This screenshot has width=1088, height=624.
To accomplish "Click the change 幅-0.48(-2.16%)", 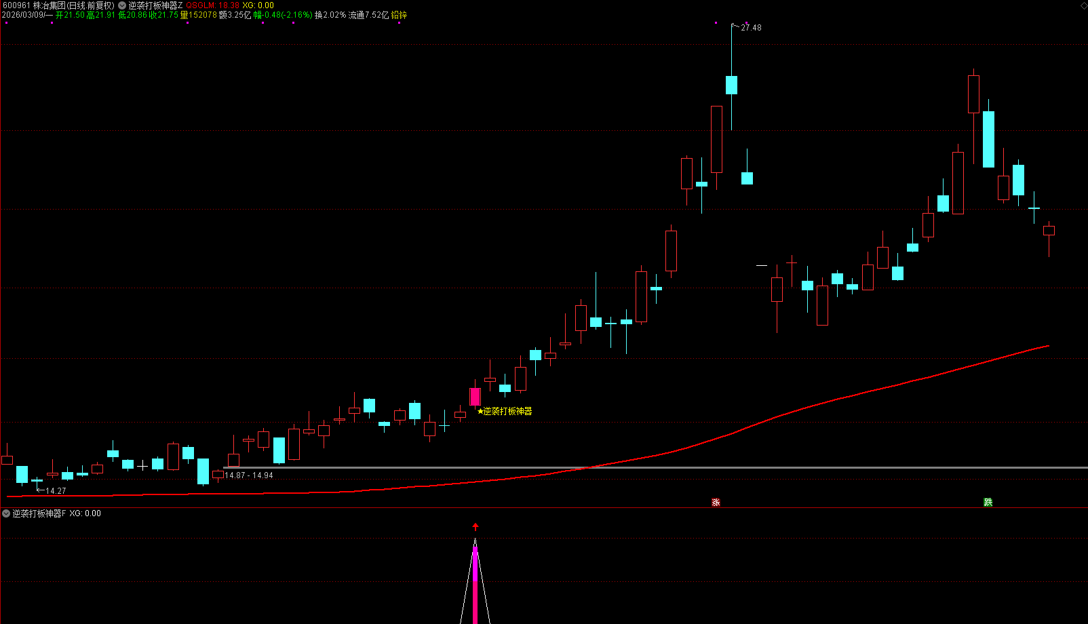I will [x=283, y=15].
